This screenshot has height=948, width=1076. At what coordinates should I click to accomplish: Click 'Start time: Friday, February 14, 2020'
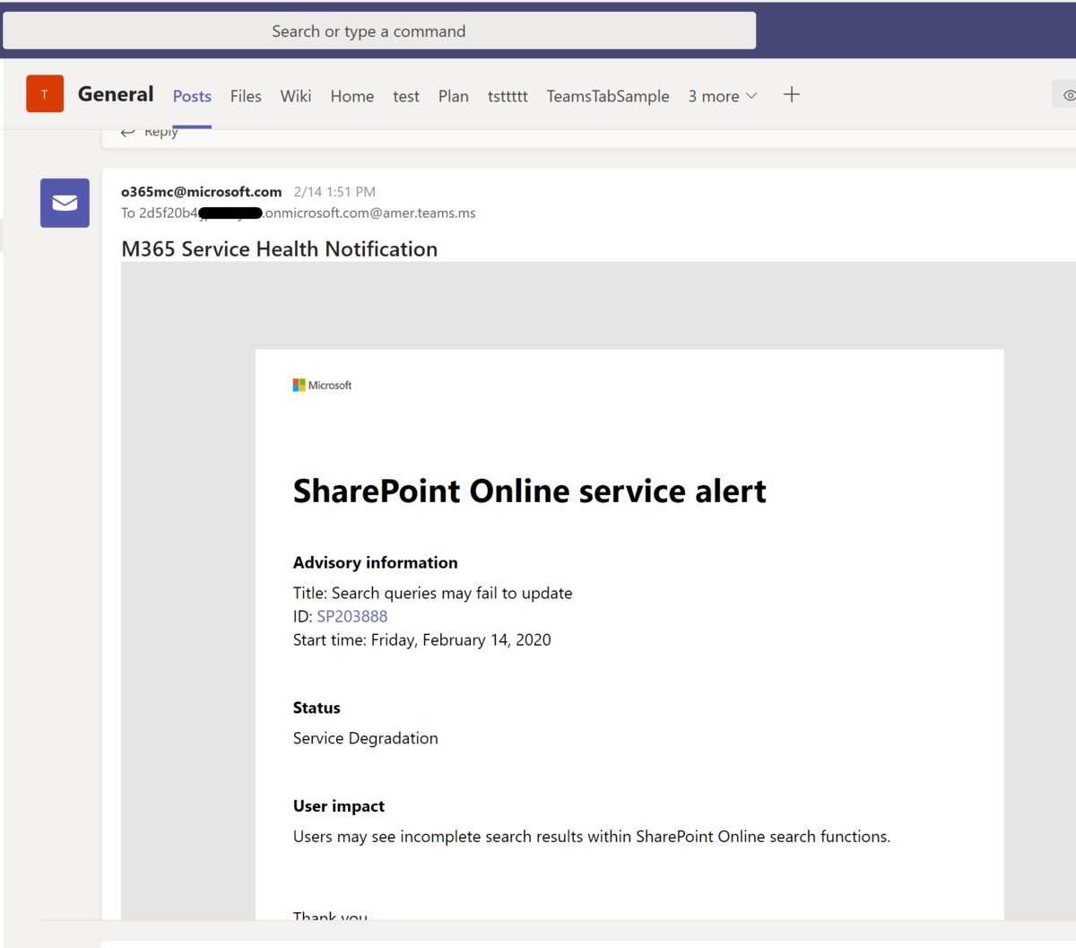[x=422, y=639]
